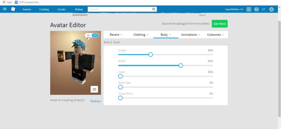Click the Body Type slider handle
Image resolution: width=281 pixels, height=129 pixels.
click(x=120, y=87)
